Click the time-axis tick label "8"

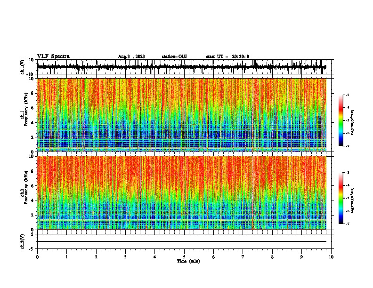click(x=272, y=257)
